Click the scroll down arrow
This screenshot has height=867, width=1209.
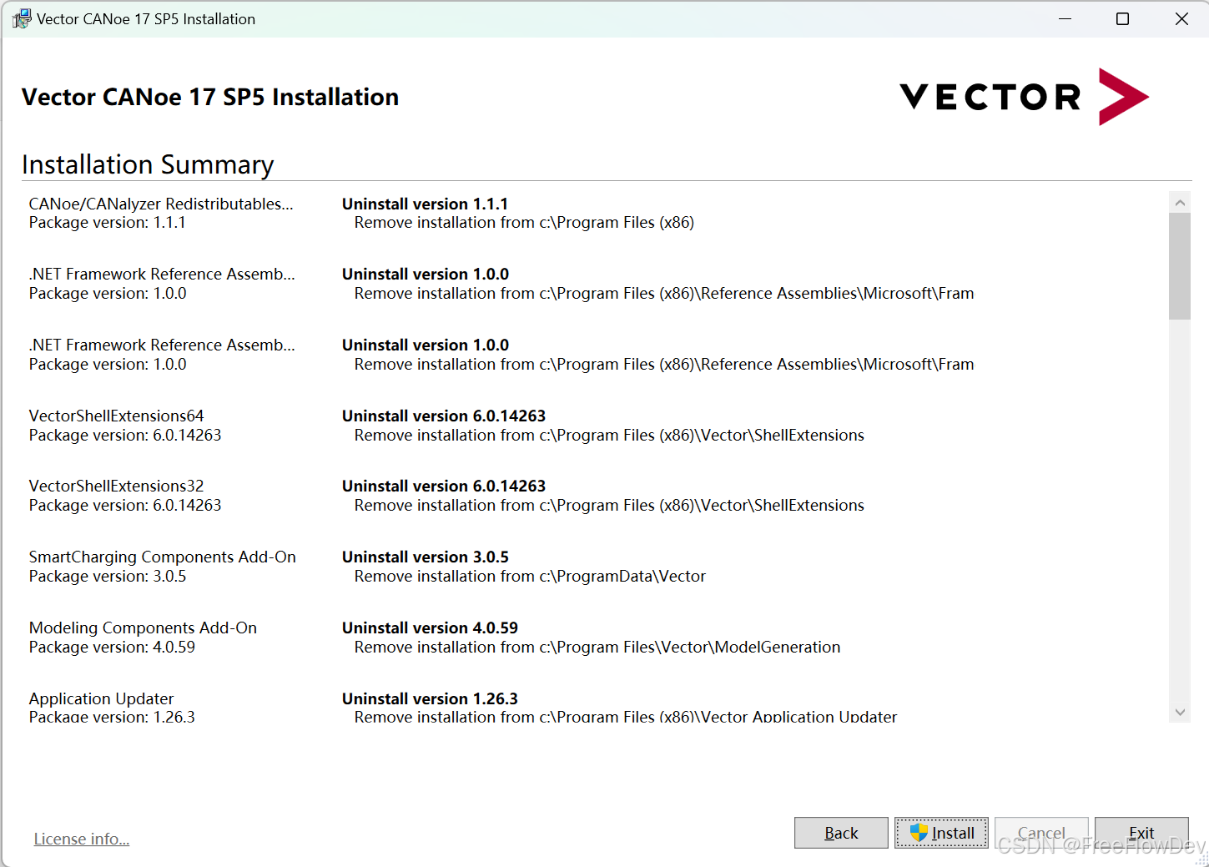point(1180,713)
